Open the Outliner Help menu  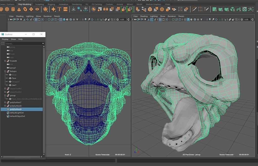click(20, 39)
